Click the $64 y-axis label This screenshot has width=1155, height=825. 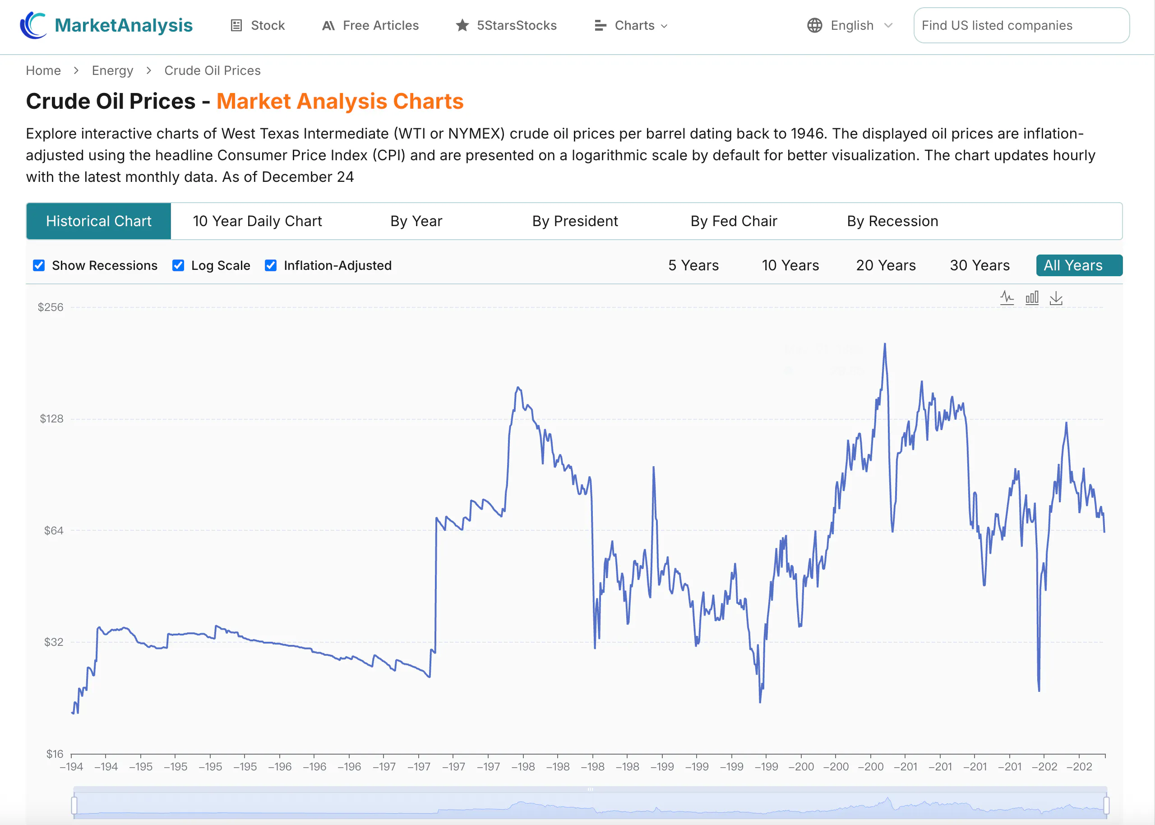coord(53,530)
